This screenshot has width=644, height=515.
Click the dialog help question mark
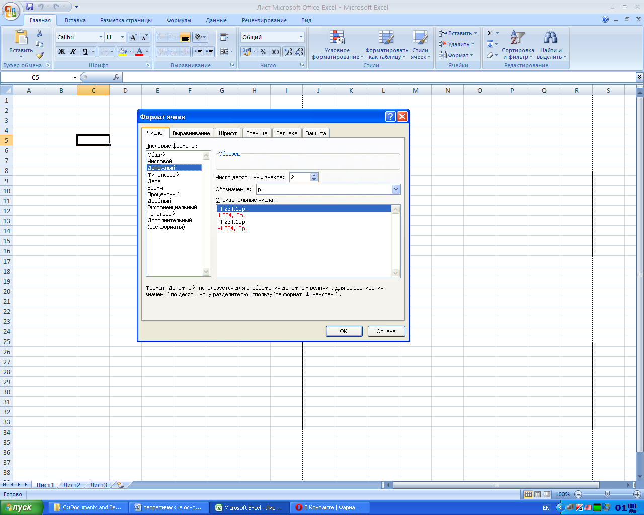tap(390, 117)
